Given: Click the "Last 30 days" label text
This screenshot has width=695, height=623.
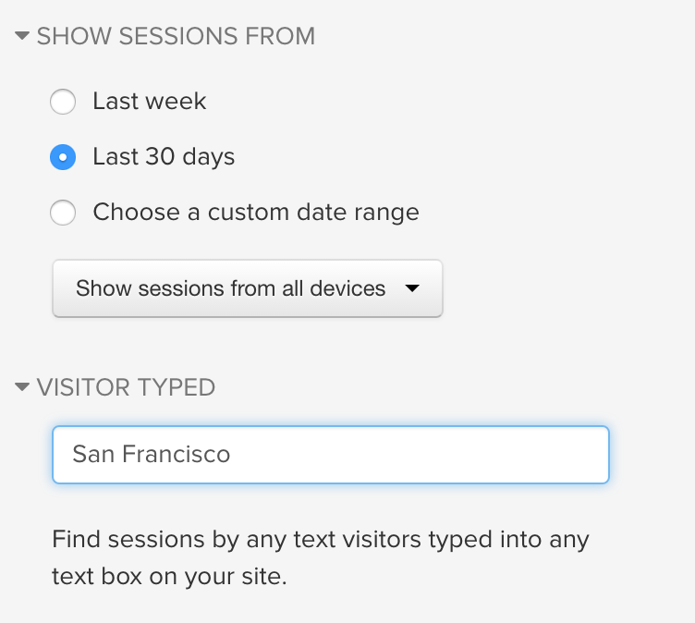Looking at the screenshot, I should pyautogui.click(x=164, y=157).
